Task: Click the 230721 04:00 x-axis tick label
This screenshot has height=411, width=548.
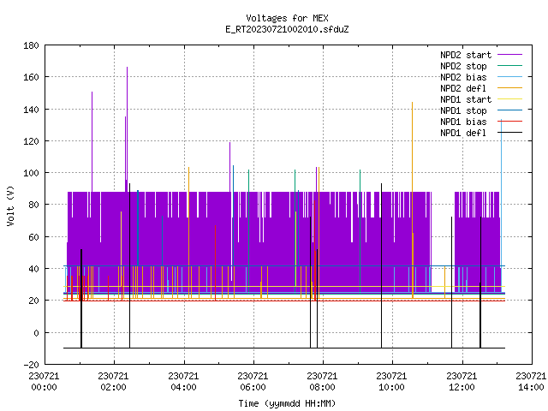Action: pyautogui.click(x=183, y=381)
